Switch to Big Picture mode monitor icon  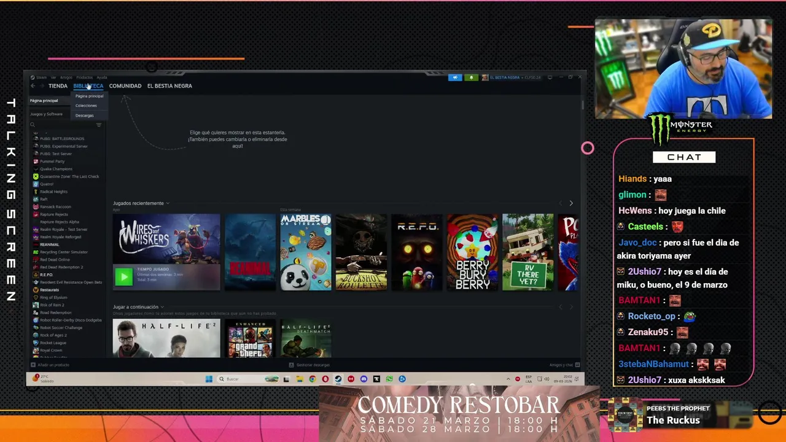(550, 77)
